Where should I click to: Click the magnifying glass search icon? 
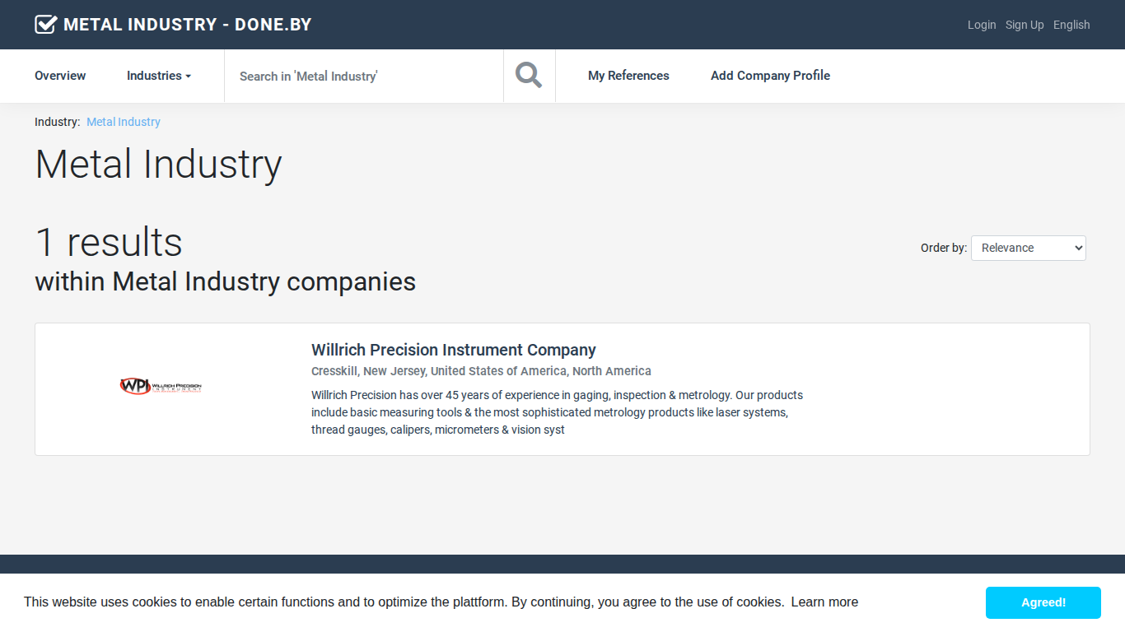(529, 76)
